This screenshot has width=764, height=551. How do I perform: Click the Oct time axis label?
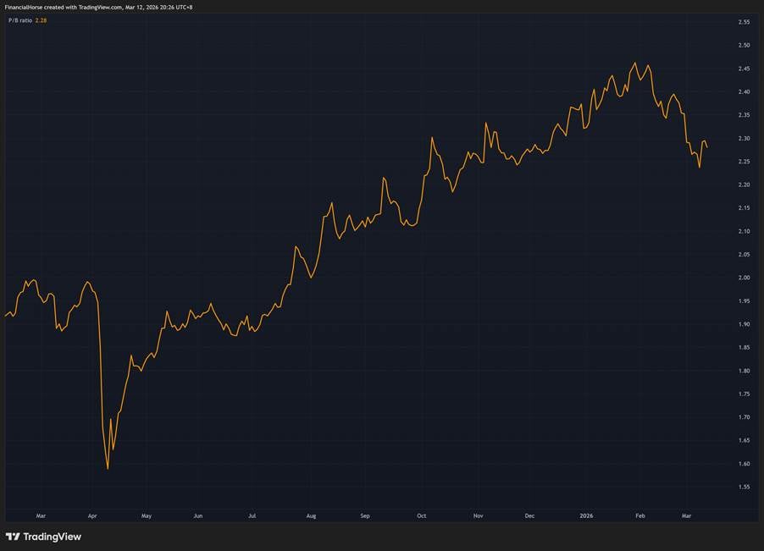[x=421, y=515]
